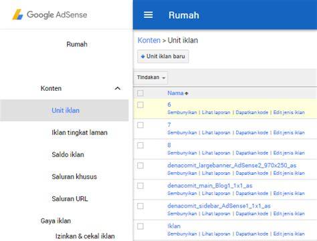Image resolution: width=317 pixels, height=241 pixels.
Task: Click Sembunyikan for ad unit 6
Action: click(x=182, y=112)
